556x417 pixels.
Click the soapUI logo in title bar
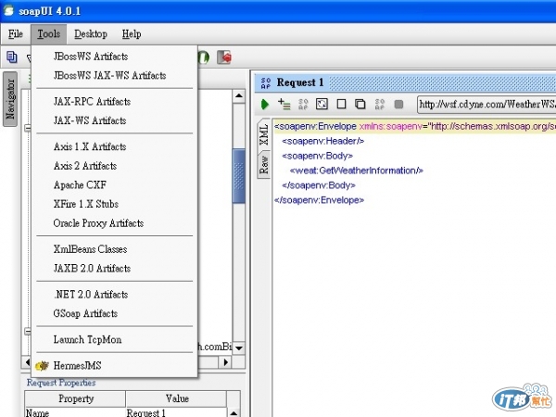coord(8,10)
